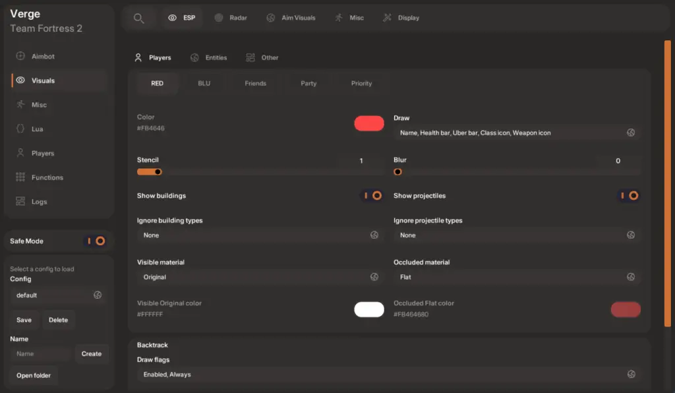This screenshot has height=393, width=675.
Task: Click the running figure icon beside top Misc
Action: click(339, 18)
